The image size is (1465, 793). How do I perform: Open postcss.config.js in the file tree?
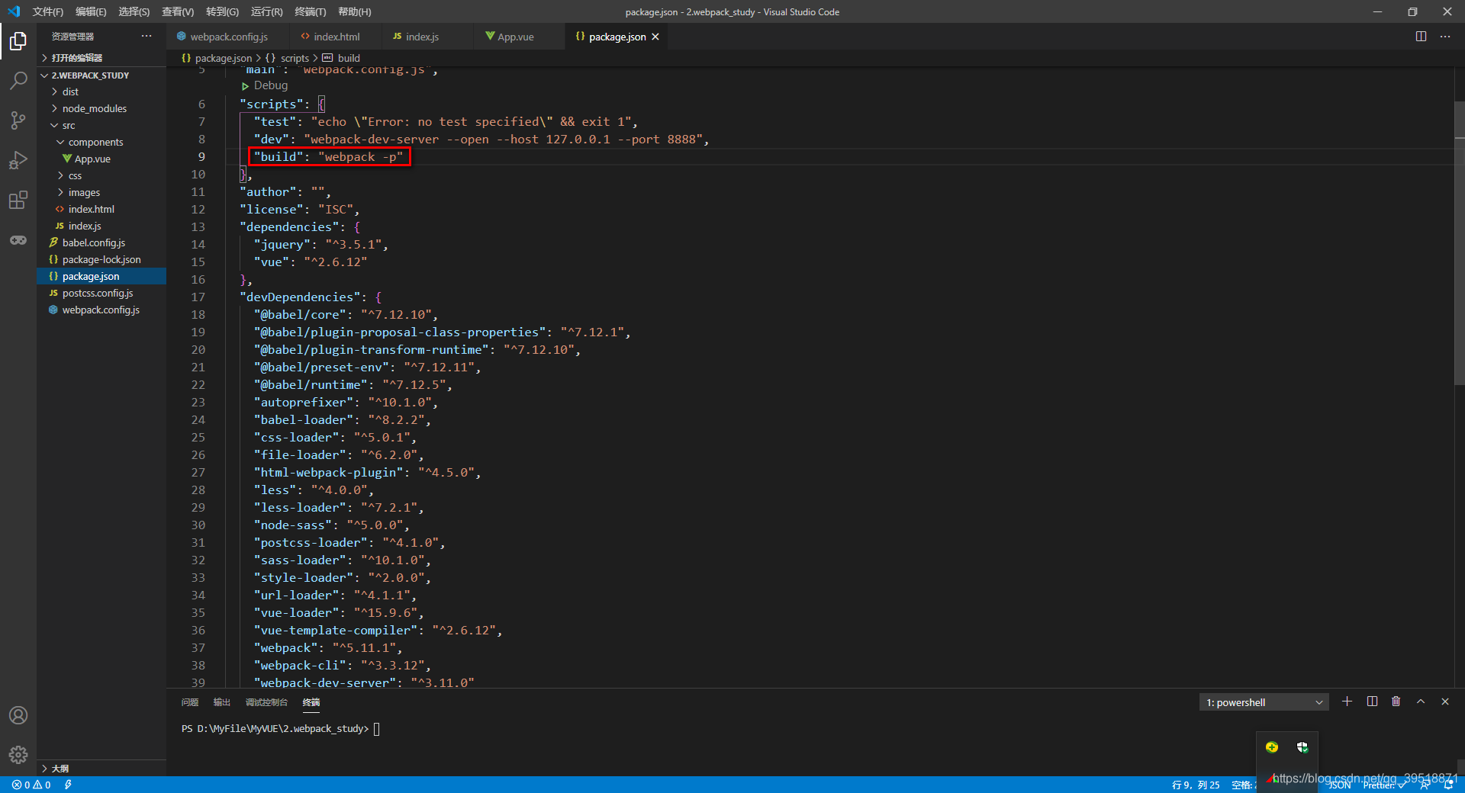pos(101,293)
